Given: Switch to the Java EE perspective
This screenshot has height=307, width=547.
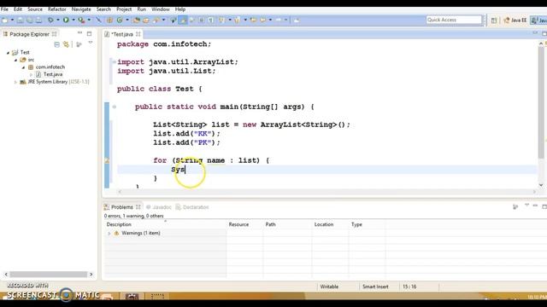Looking at the screenshot, I should click(515, 20).
